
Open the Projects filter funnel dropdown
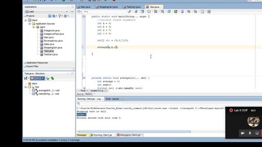[x=60, y=16]
